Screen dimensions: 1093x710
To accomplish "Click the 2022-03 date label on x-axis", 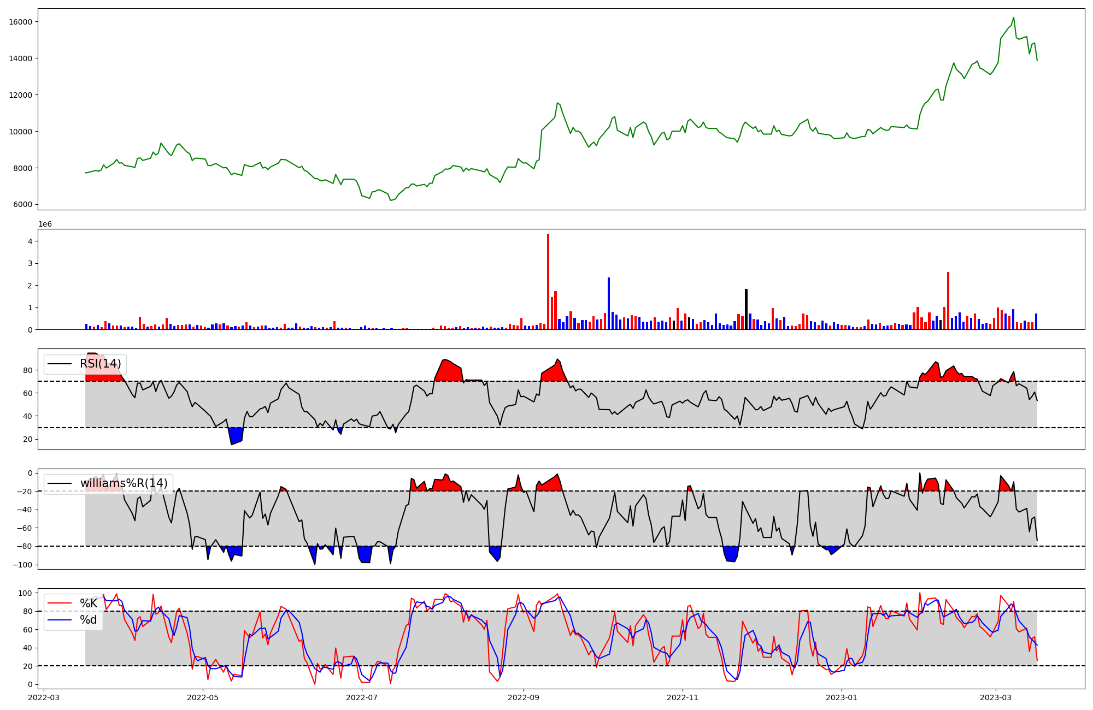I will pos(44,697).
